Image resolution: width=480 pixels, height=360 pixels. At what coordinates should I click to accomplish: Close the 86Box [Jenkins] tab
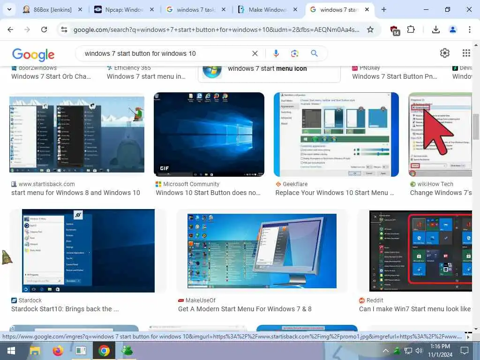(x=80, y=10)
